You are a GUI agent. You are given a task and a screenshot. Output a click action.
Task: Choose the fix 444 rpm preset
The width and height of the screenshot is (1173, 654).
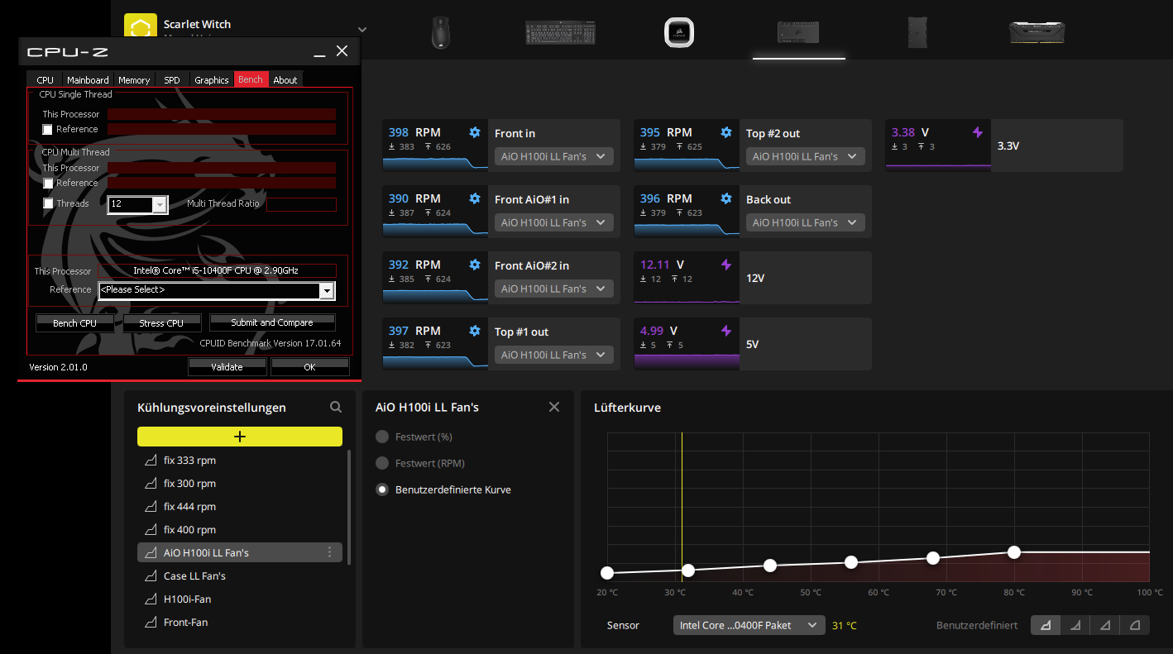pos(240,506)
